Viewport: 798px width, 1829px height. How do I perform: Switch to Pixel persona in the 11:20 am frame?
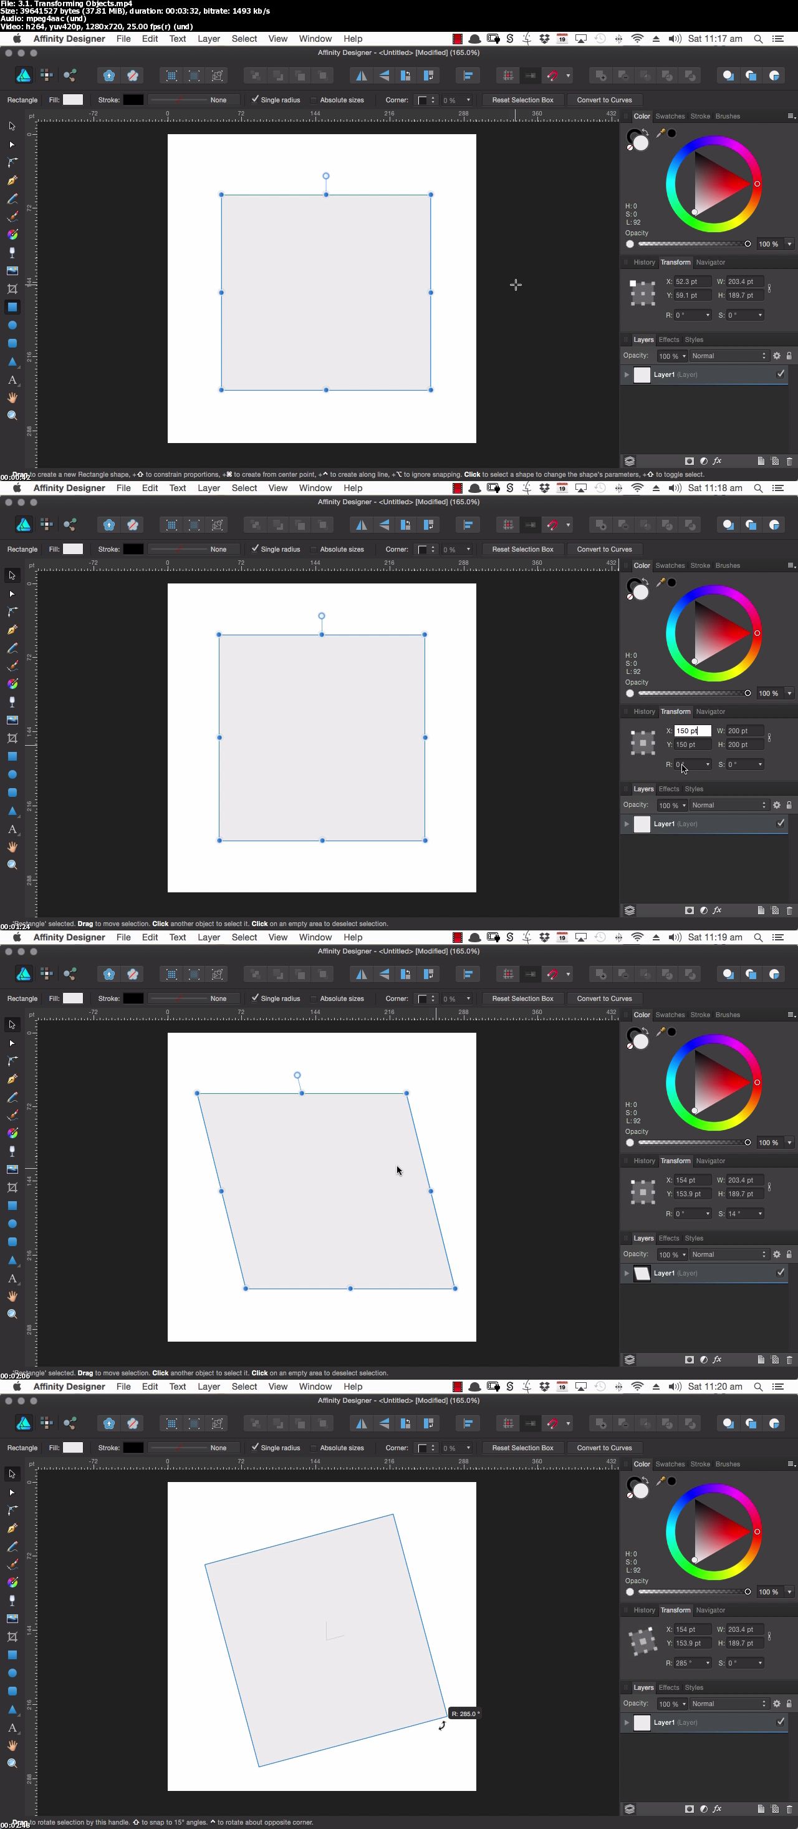[47, 1423]
